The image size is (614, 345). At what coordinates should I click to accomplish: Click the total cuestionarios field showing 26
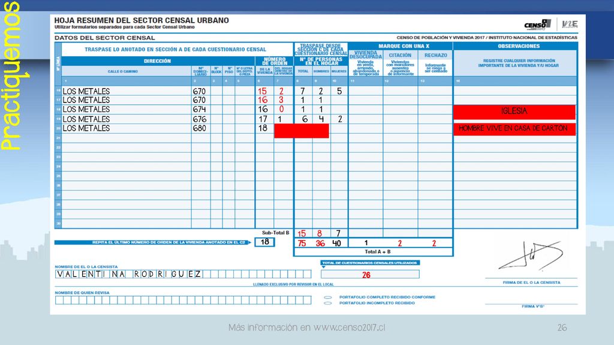tap(370, 274)
